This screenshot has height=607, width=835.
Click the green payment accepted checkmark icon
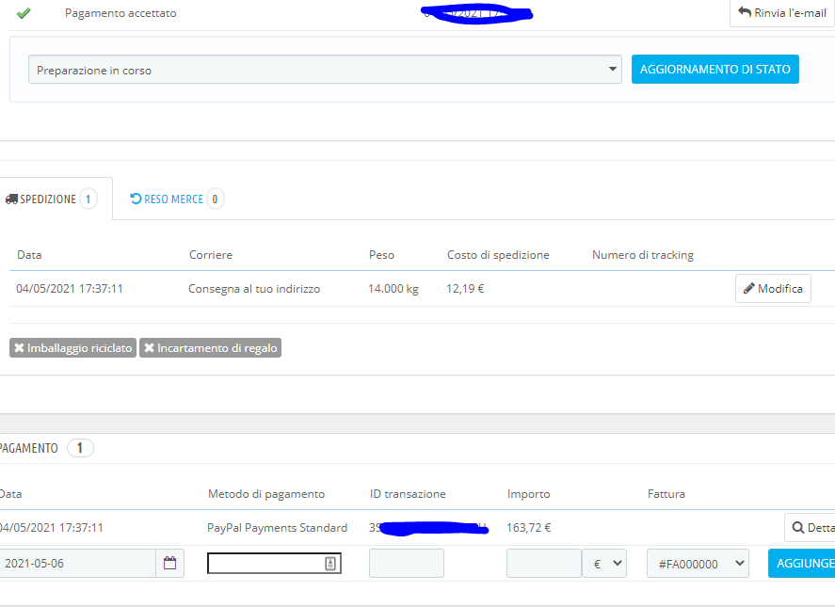coord(24,13)
